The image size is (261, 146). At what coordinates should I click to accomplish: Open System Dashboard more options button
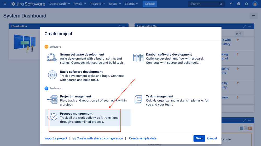[253, 16]
